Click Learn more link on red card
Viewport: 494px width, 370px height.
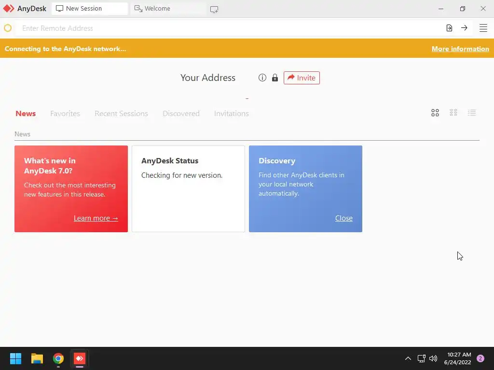pos(96,218)
